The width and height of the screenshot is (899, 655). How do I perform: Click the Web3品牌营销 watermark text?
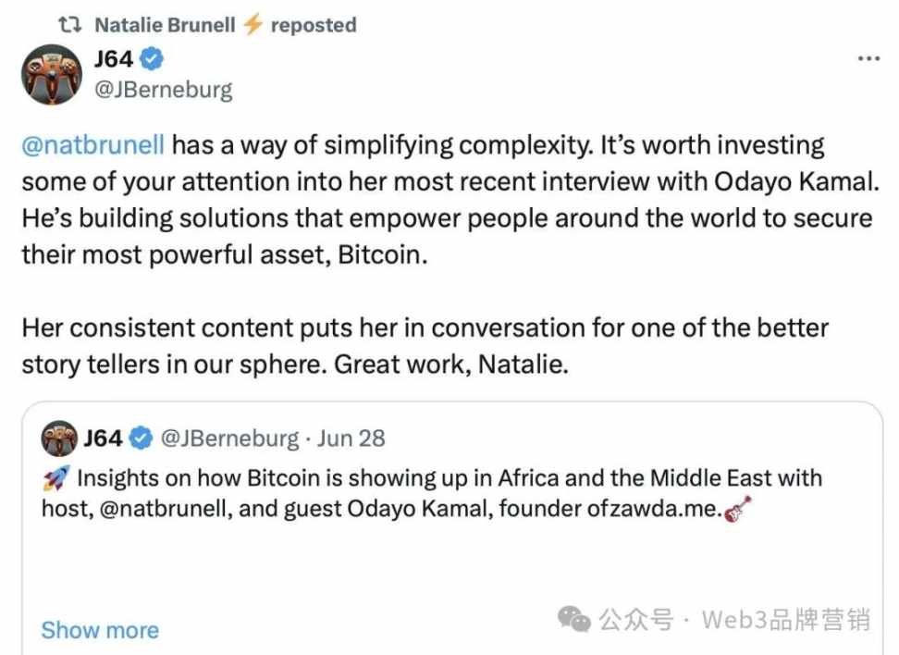click(786, 620)
